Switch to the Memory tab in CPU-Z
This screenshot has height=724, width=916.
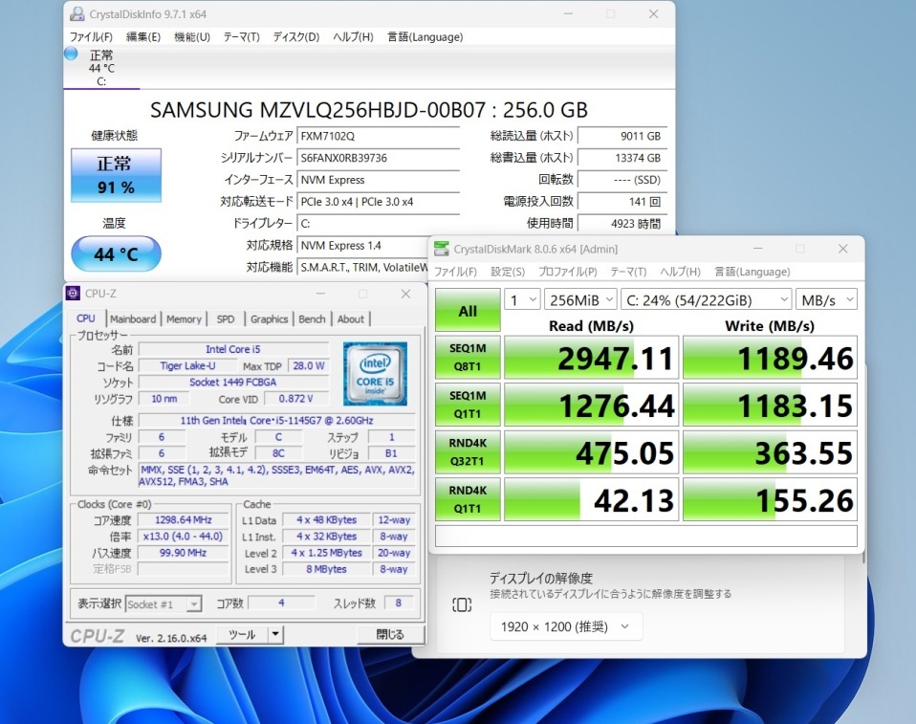click(184, 318)
